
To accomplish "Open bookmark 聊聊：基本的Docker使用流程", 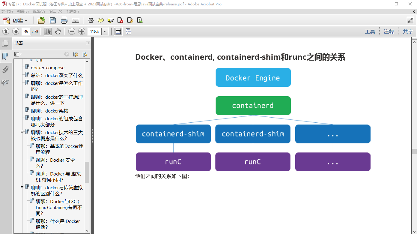I will pyautogui.click(x=59, y=149).
